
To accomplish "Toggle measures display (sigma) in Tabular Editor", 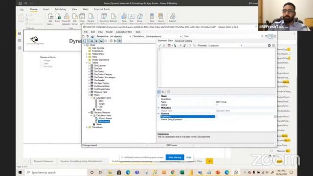I will click(x=84, y=41).
